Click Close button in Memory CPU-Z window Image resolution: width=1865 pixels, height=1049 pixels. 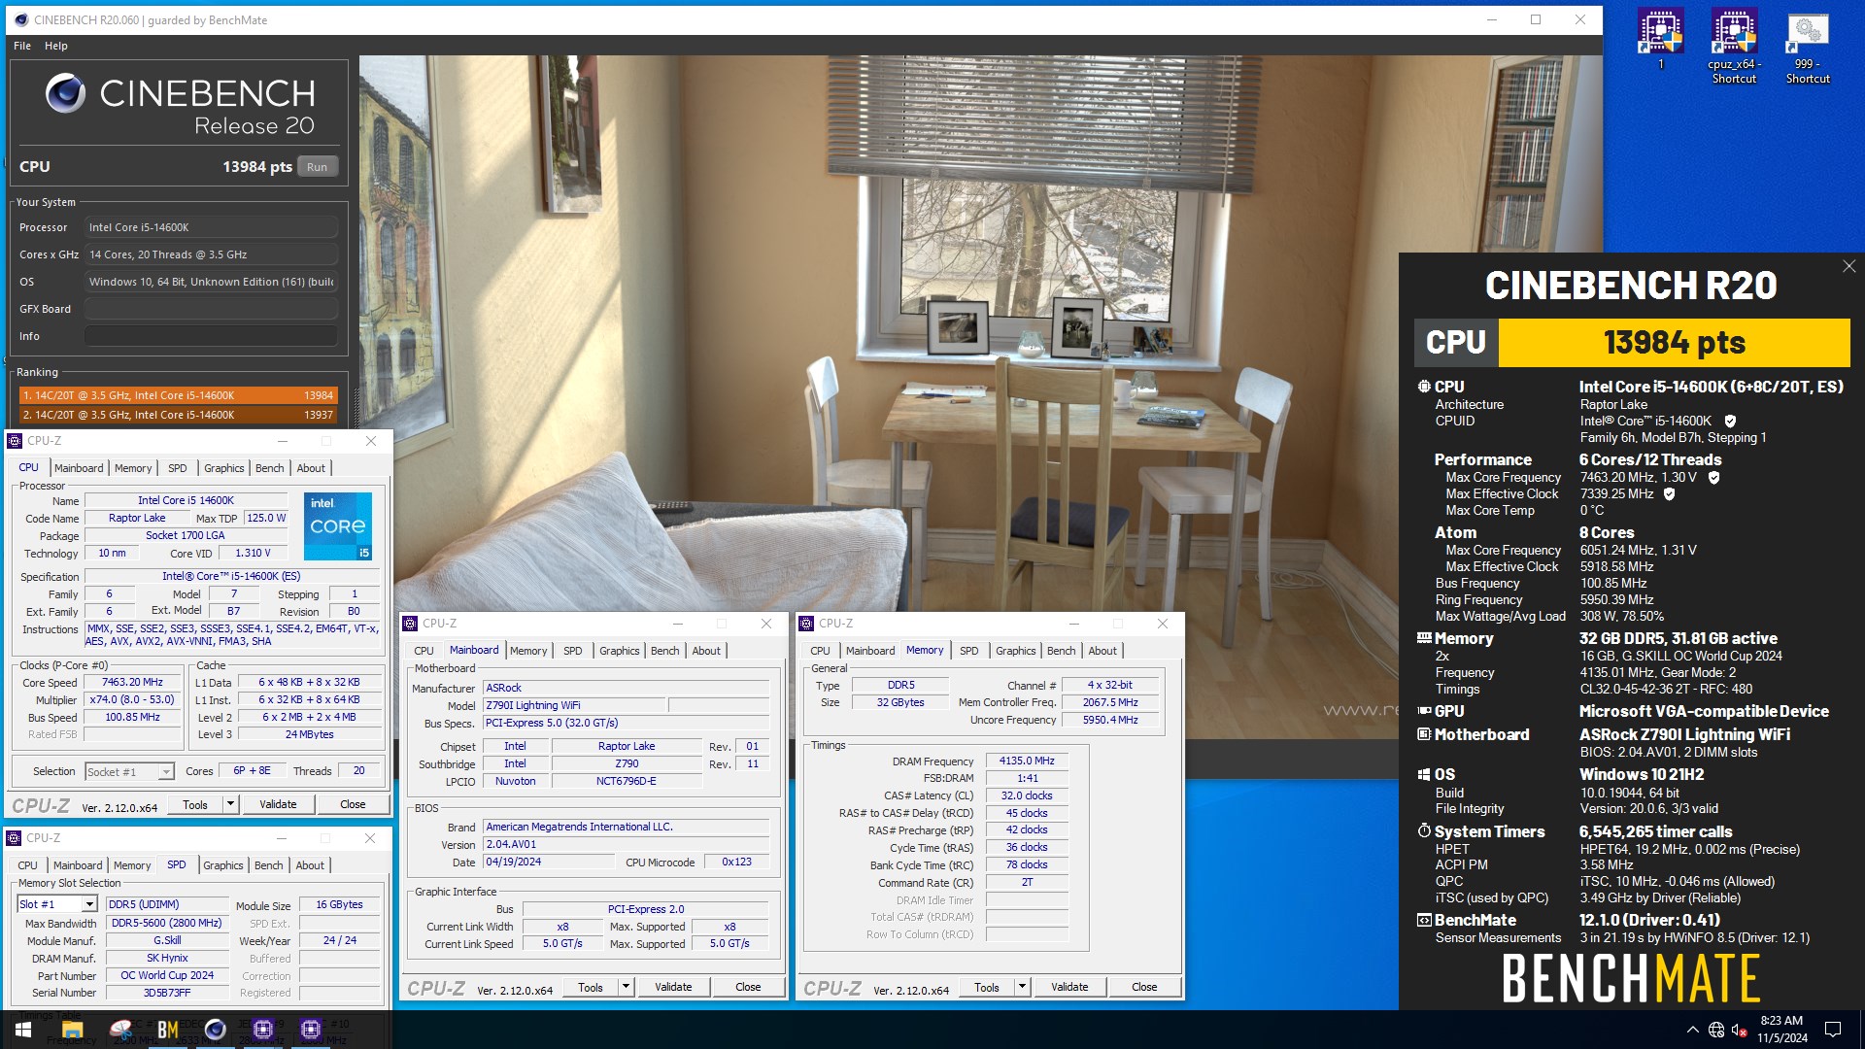tap(1144, 987)
